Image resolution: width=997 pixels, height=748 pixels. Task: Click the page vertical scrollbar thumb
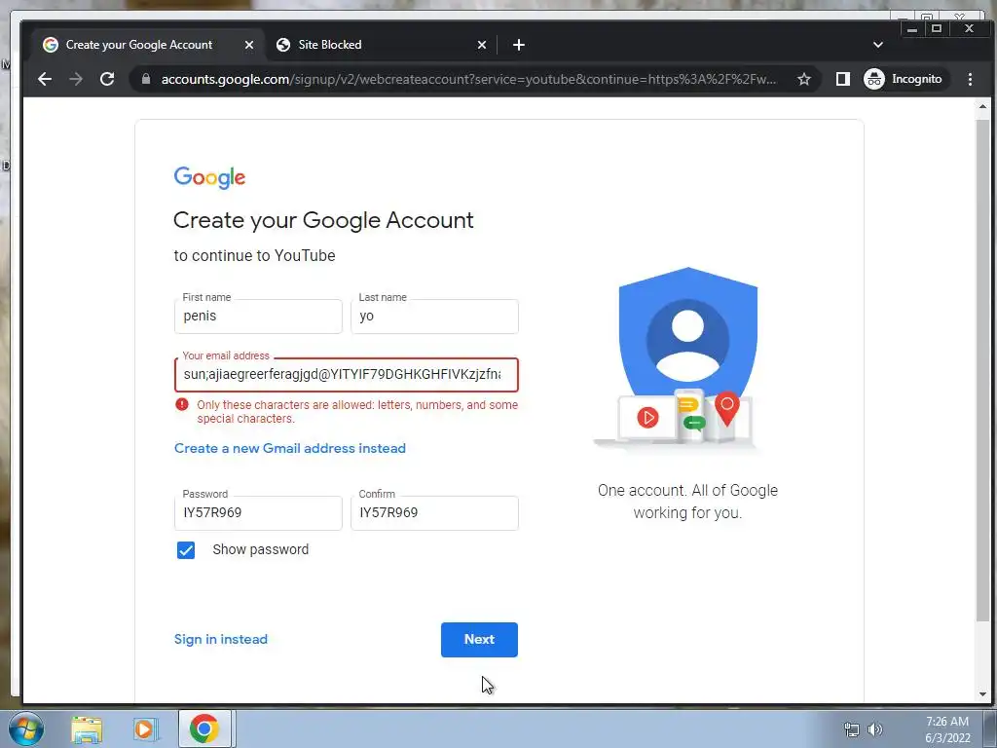click(982, 369)
